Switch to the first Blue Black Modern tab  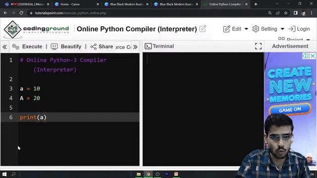pyautogui.click(x=126, y=4)
